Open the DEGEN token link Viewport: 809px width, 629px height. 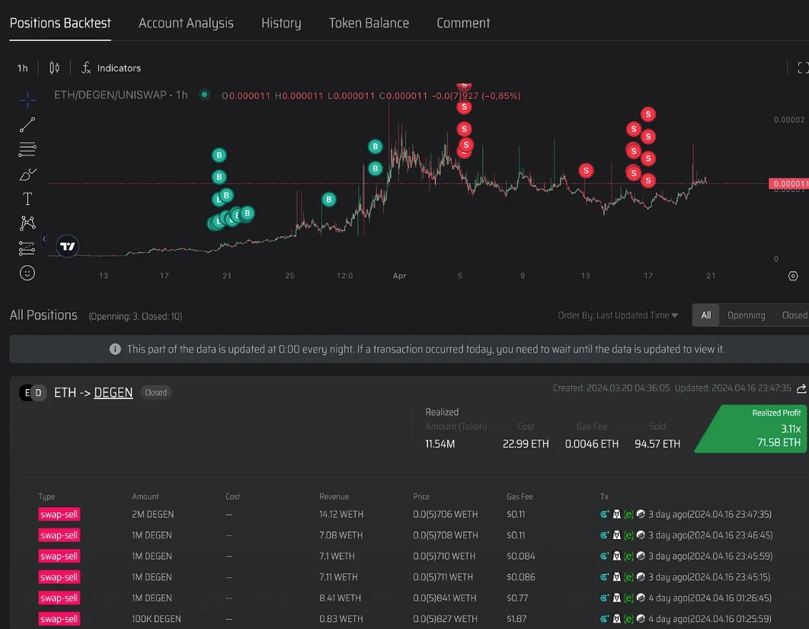tap(113, 392)
